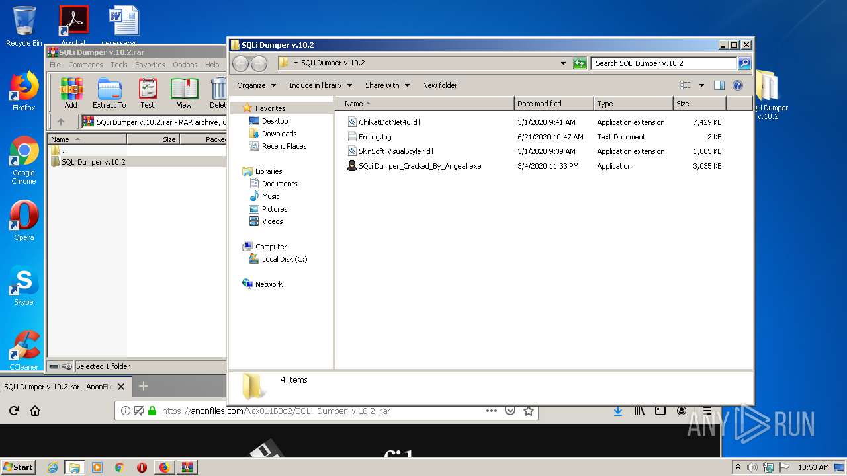This screenshot has width=847, height=476.
Task: Open the Firefox hamburger menu
Action: point(707,411)
